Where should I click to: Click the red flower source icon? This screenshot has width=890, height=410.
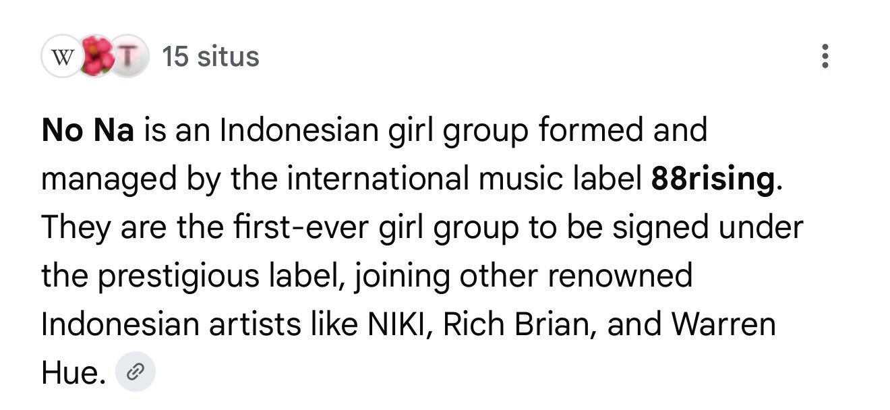point(97,57)
